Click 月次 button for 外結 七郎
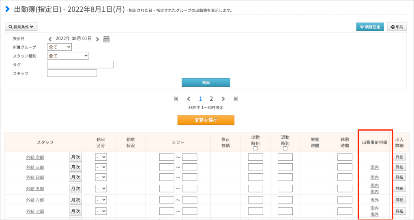 click(x=76, y=211)
